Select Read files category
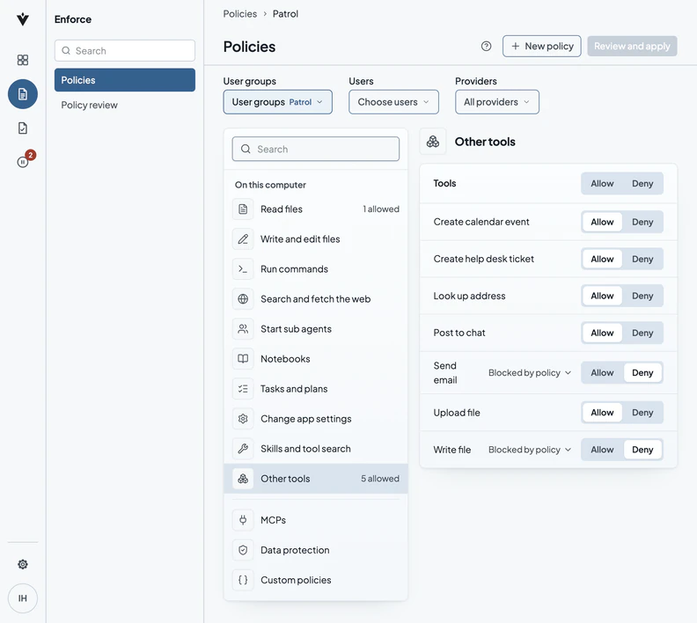The height and width of the screenshot is (623, 697). coord(316,209)
